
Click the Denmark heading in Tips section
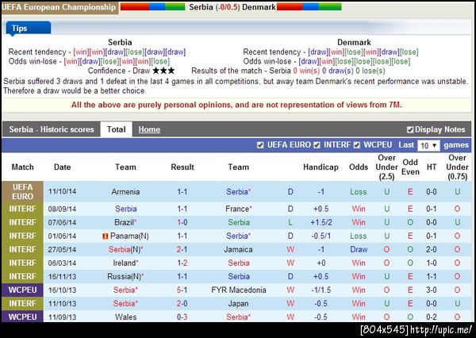point(354,42)
